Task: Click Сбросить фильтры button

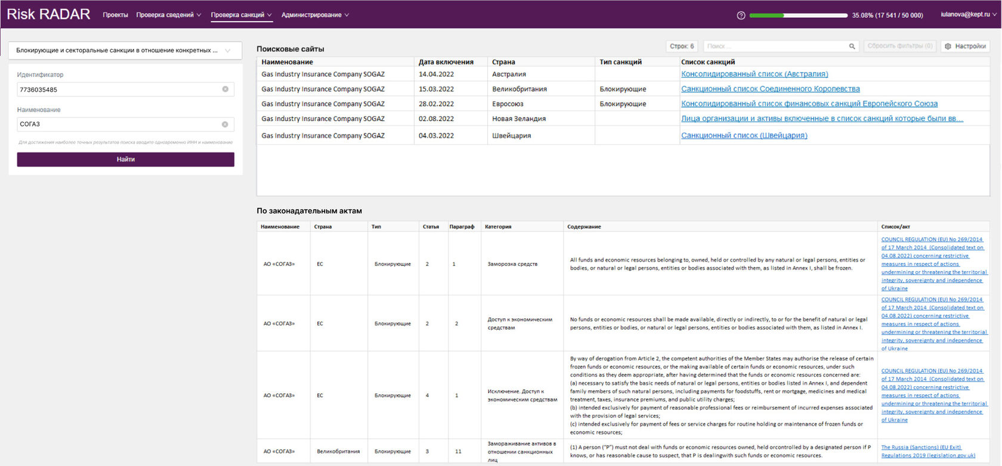Action: (x=899, y=46)
